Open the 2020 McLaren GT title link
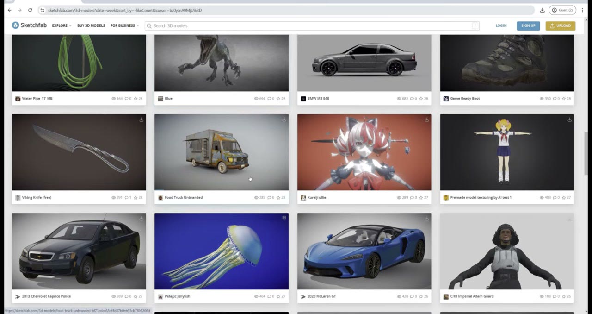592x314 pixels. click(x=322, y=296)
